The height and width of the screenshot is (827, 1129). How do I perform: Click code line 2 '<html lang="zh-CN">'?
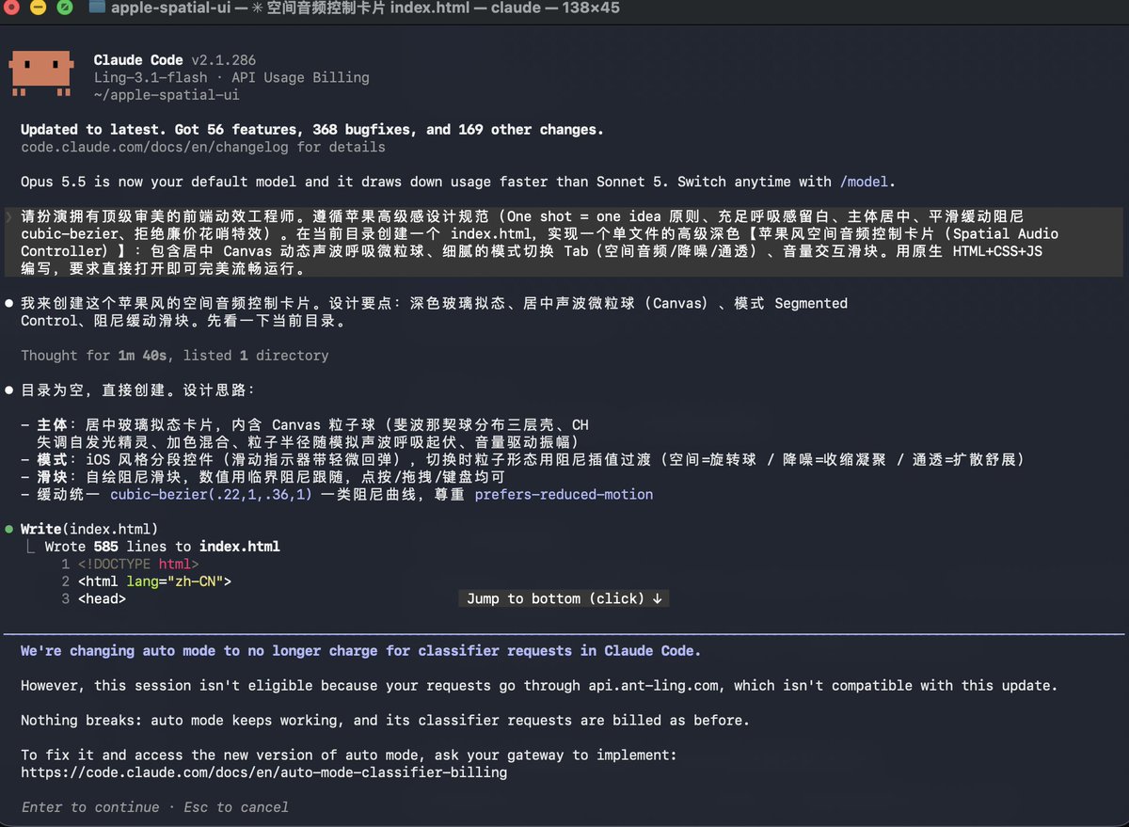pos(154,580)
